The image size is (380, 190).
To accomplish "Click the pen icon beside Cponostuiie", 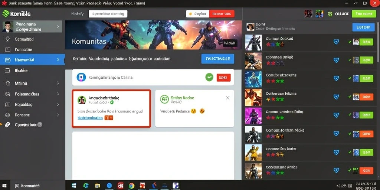I will click(x=8, y=125).
